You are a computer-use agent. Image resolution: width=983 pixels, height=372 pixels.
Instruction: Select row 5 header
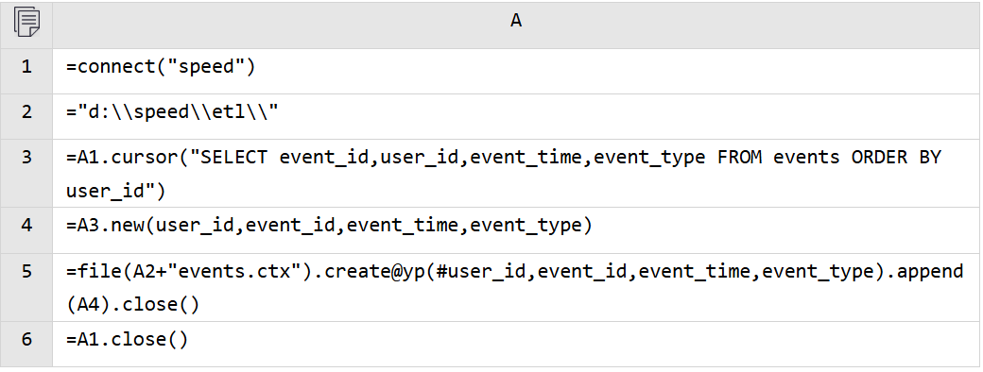tap(26, 287)
